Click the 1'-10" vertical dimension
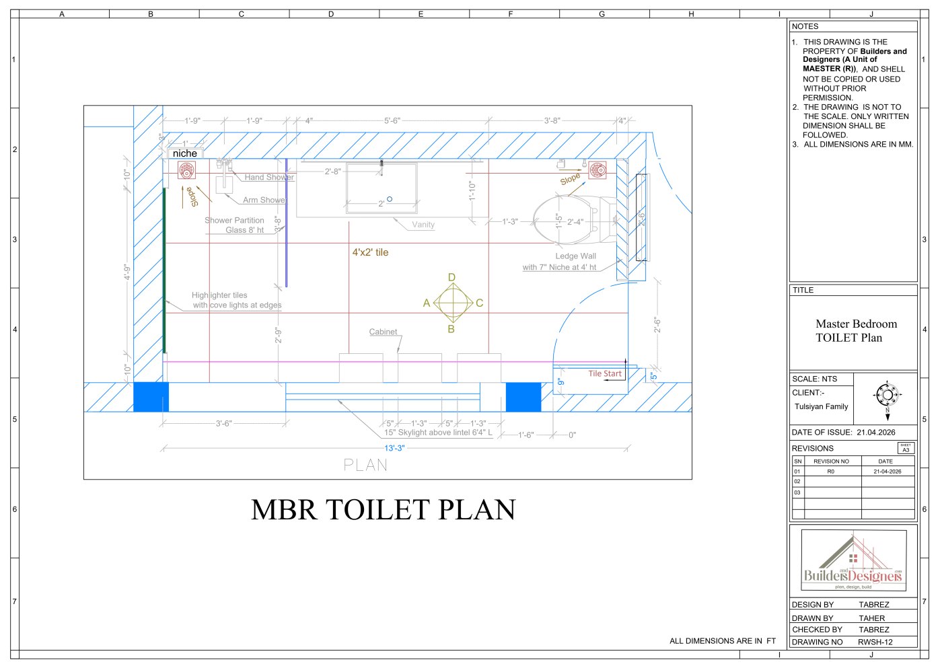This screenshot has width=942, height=666. pos(472,191)
